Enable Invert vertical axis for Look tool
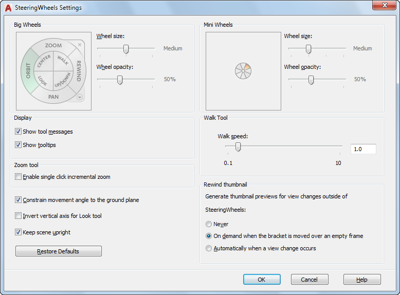400x295 pixels. pos(19,216)
